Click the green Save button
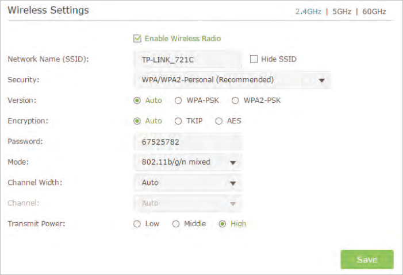The image size is (403, 275). [367, 259]
